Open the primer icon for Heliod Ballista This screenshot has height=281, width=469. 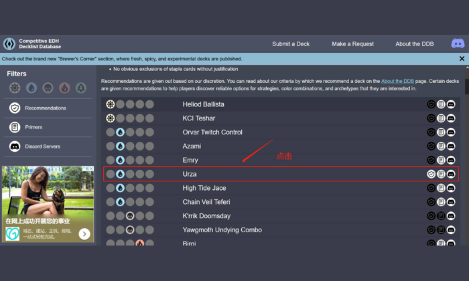point(441,104)
